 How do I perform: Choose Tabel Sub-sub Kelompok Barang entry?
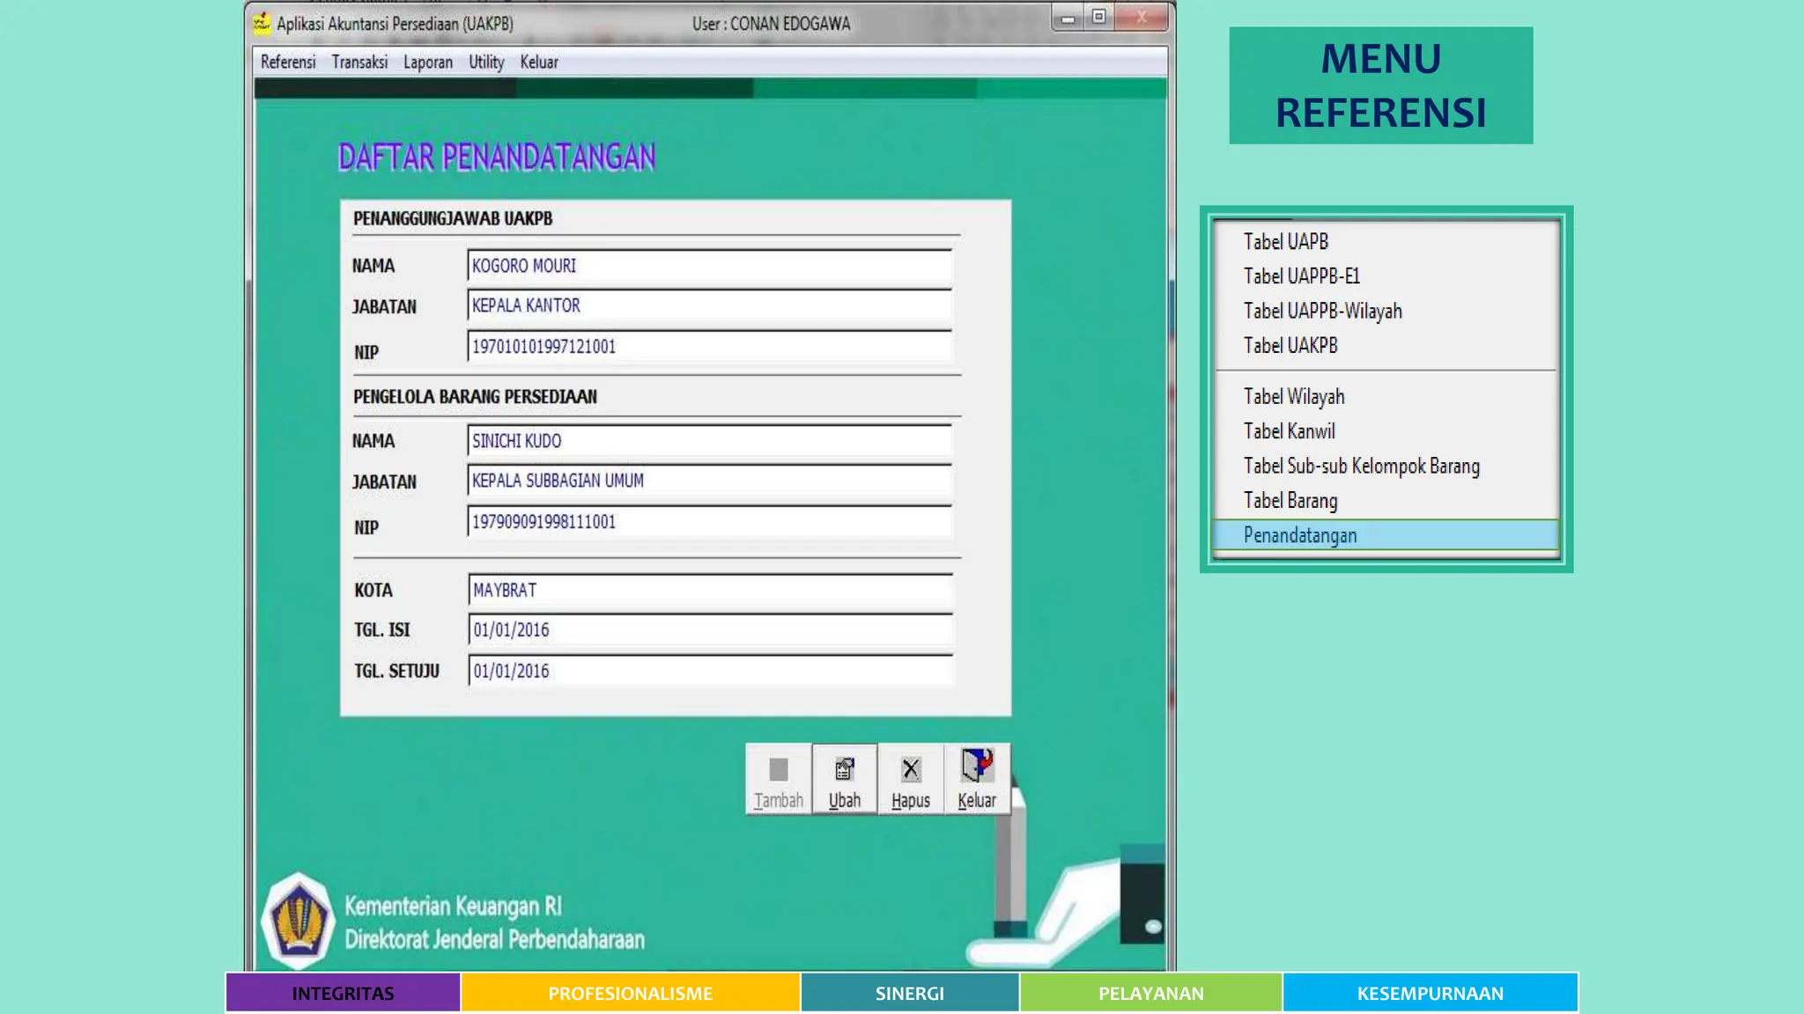click(x=1361, y=467)
